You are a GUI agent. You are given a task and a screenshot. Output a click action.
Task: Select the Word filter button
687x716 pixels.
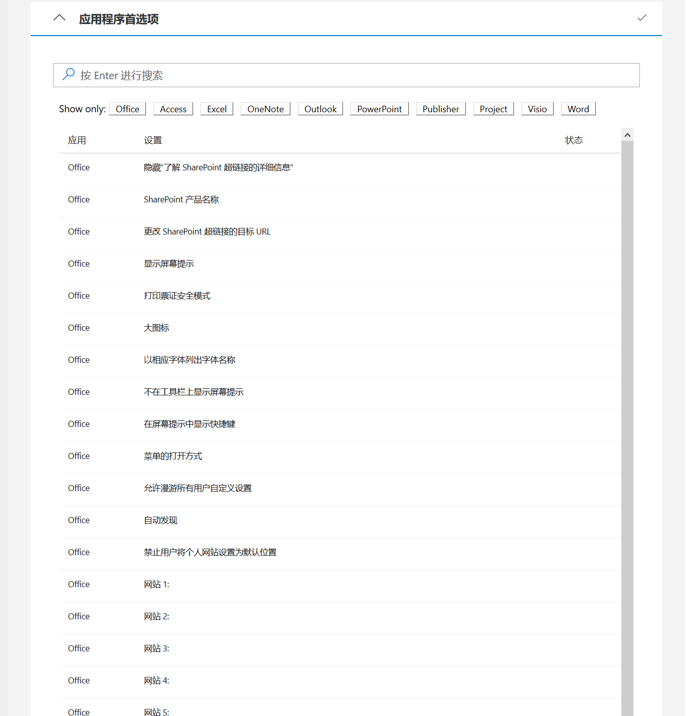[x=578, y=109]
